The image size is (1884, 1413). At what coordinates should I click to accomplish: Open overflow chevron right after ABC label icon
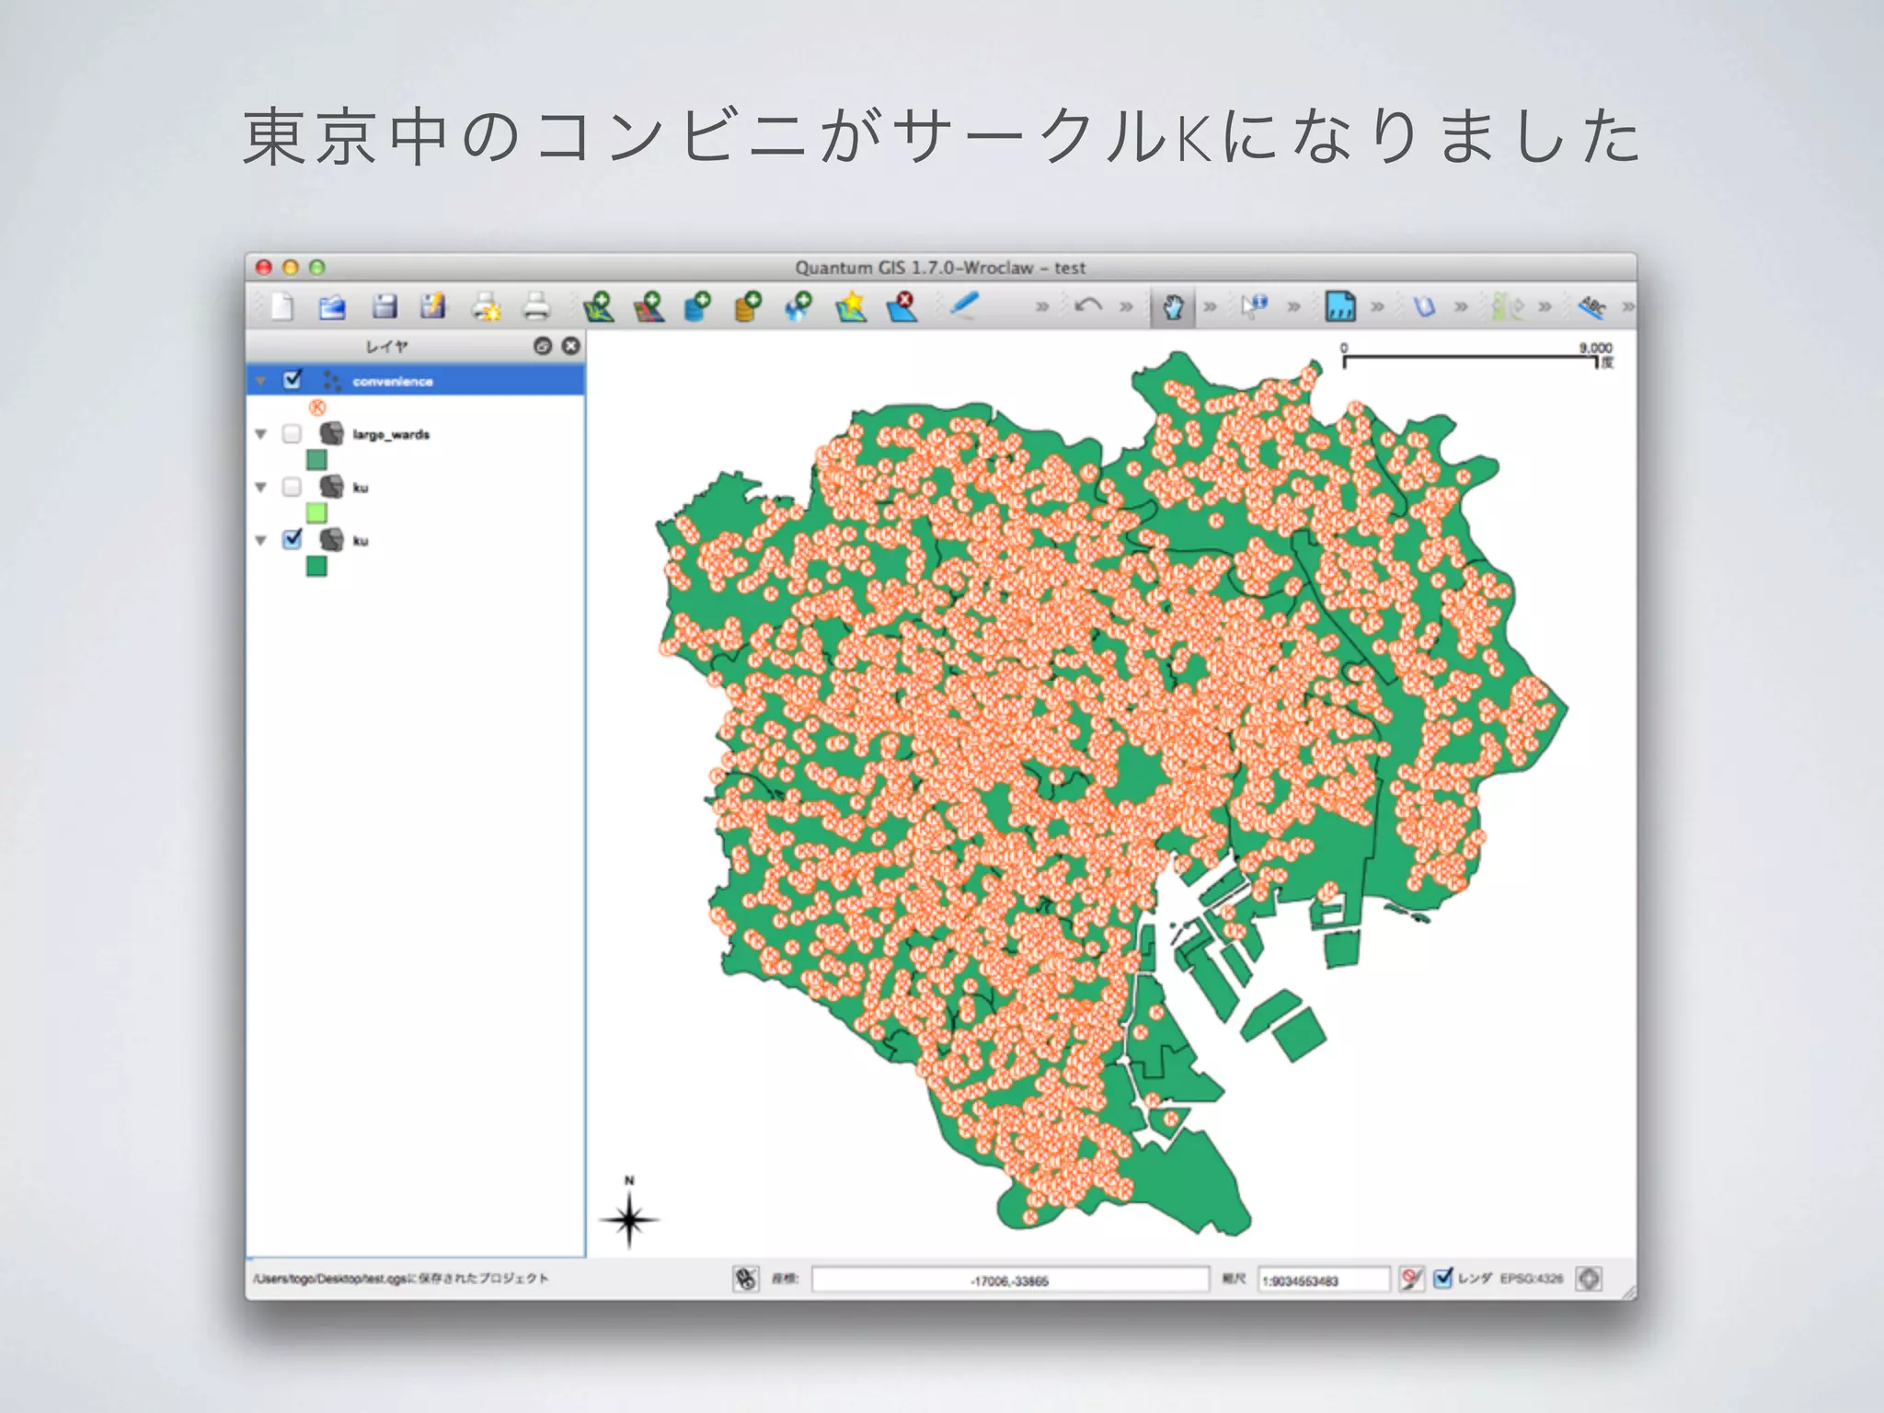tap(1627, 306)
